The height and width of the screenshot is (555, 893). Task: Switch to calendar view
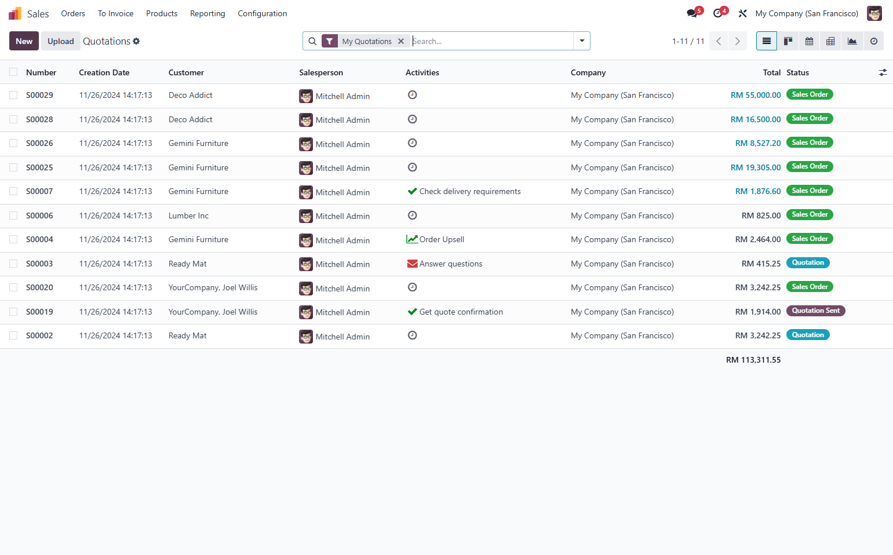810,41
